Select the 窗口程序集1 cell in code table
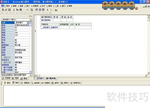The image size is (150, 108). tap(46, 20)
